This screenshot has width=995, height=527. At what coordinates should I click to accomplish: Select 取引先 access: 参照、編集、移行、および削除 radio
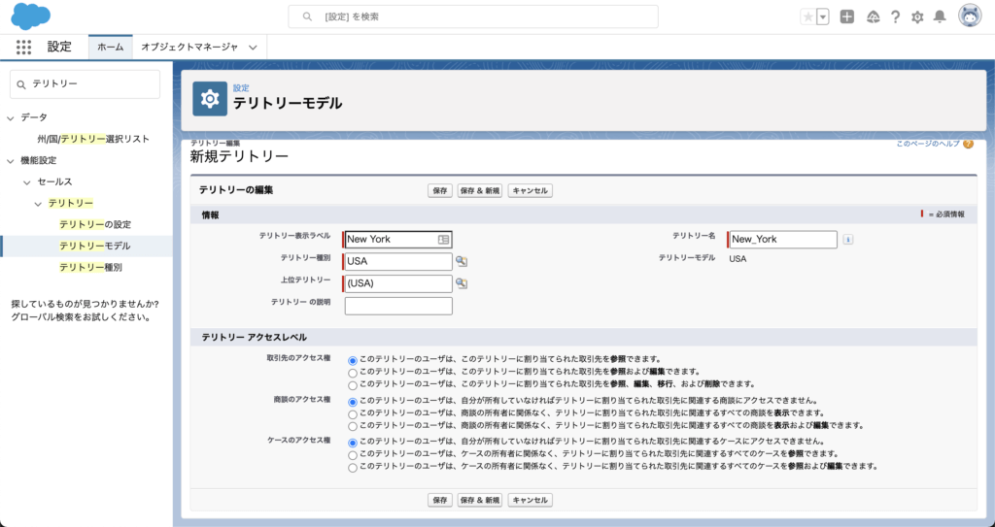coord(353,385)
